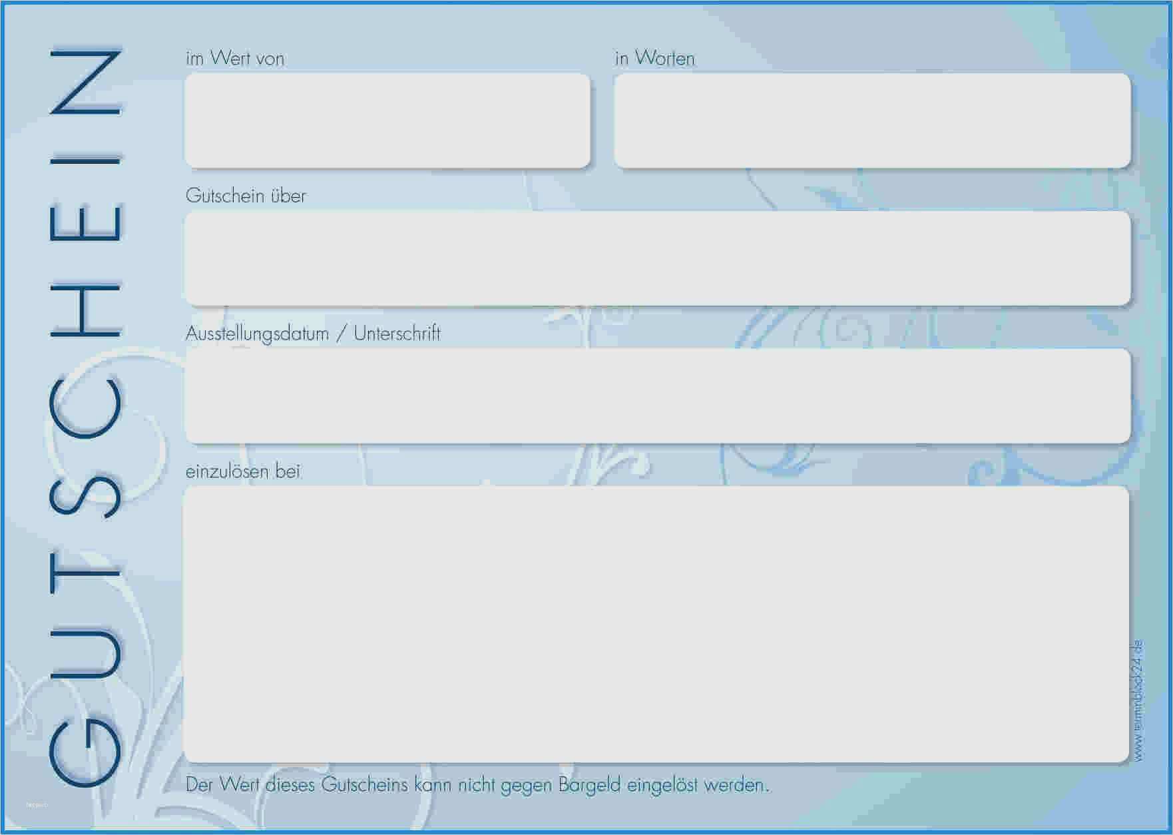
Task: Click the 'im Wert von' label
Action: point(235,59)
